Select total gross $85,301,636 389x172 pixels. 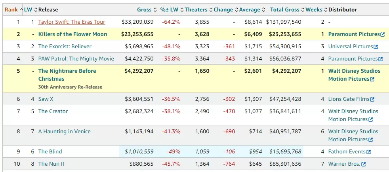point(285,164)
